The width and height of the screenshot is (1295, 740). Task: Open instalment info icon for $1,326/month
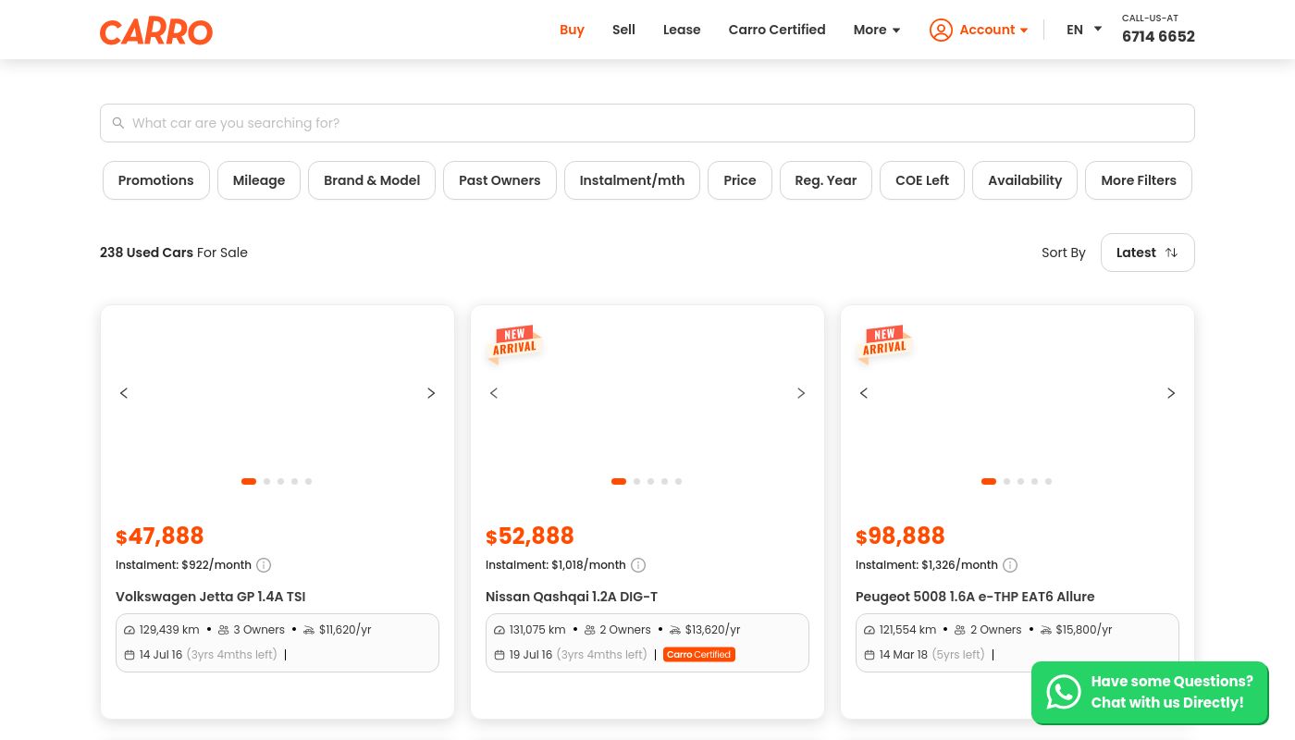(1010, 565)
